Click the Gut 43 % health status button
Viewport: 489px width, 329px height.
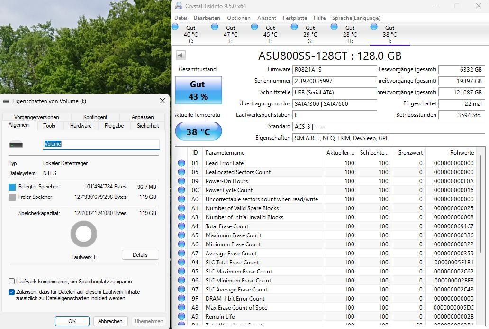[199, 90]
